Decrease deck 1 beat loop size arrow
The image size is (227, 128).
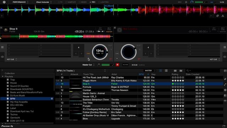point(76,54)
